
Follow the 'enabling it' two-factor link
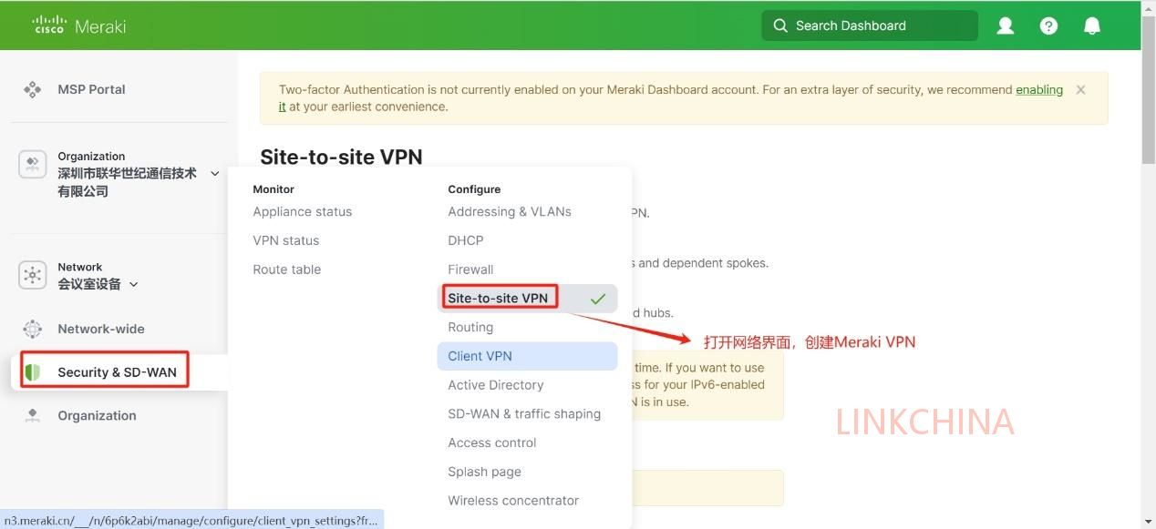point(1039,89)
